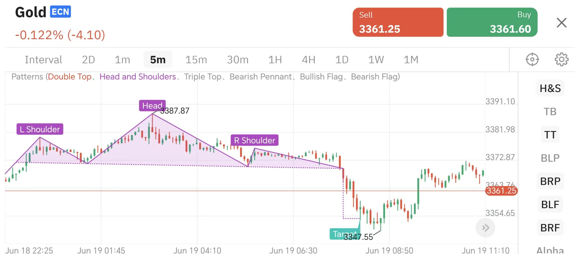Click the Double Top pattern label
Screen dimensions: 575x254
click(69, 77)
